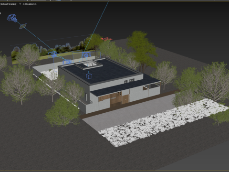Click the viewport filter funnel icon
The image size is (229, 172).
(x=20, y=4)
